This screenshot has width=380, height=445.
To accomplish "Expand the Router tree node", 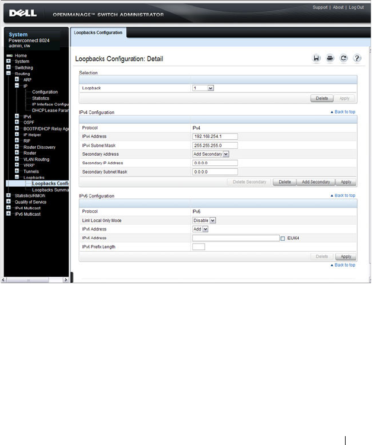I will tap(17, 153).
